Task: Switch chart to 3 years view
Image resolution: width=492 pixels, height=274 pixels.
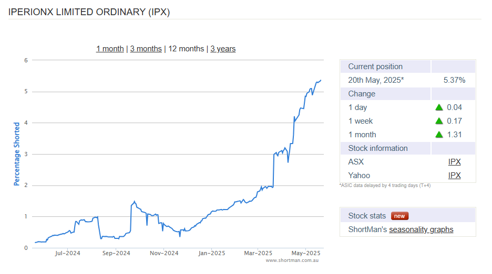Action: 223,49
